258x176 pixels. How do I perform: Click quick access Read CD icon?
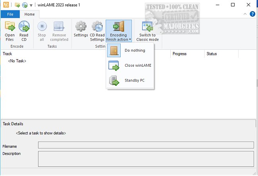point(25,5)
